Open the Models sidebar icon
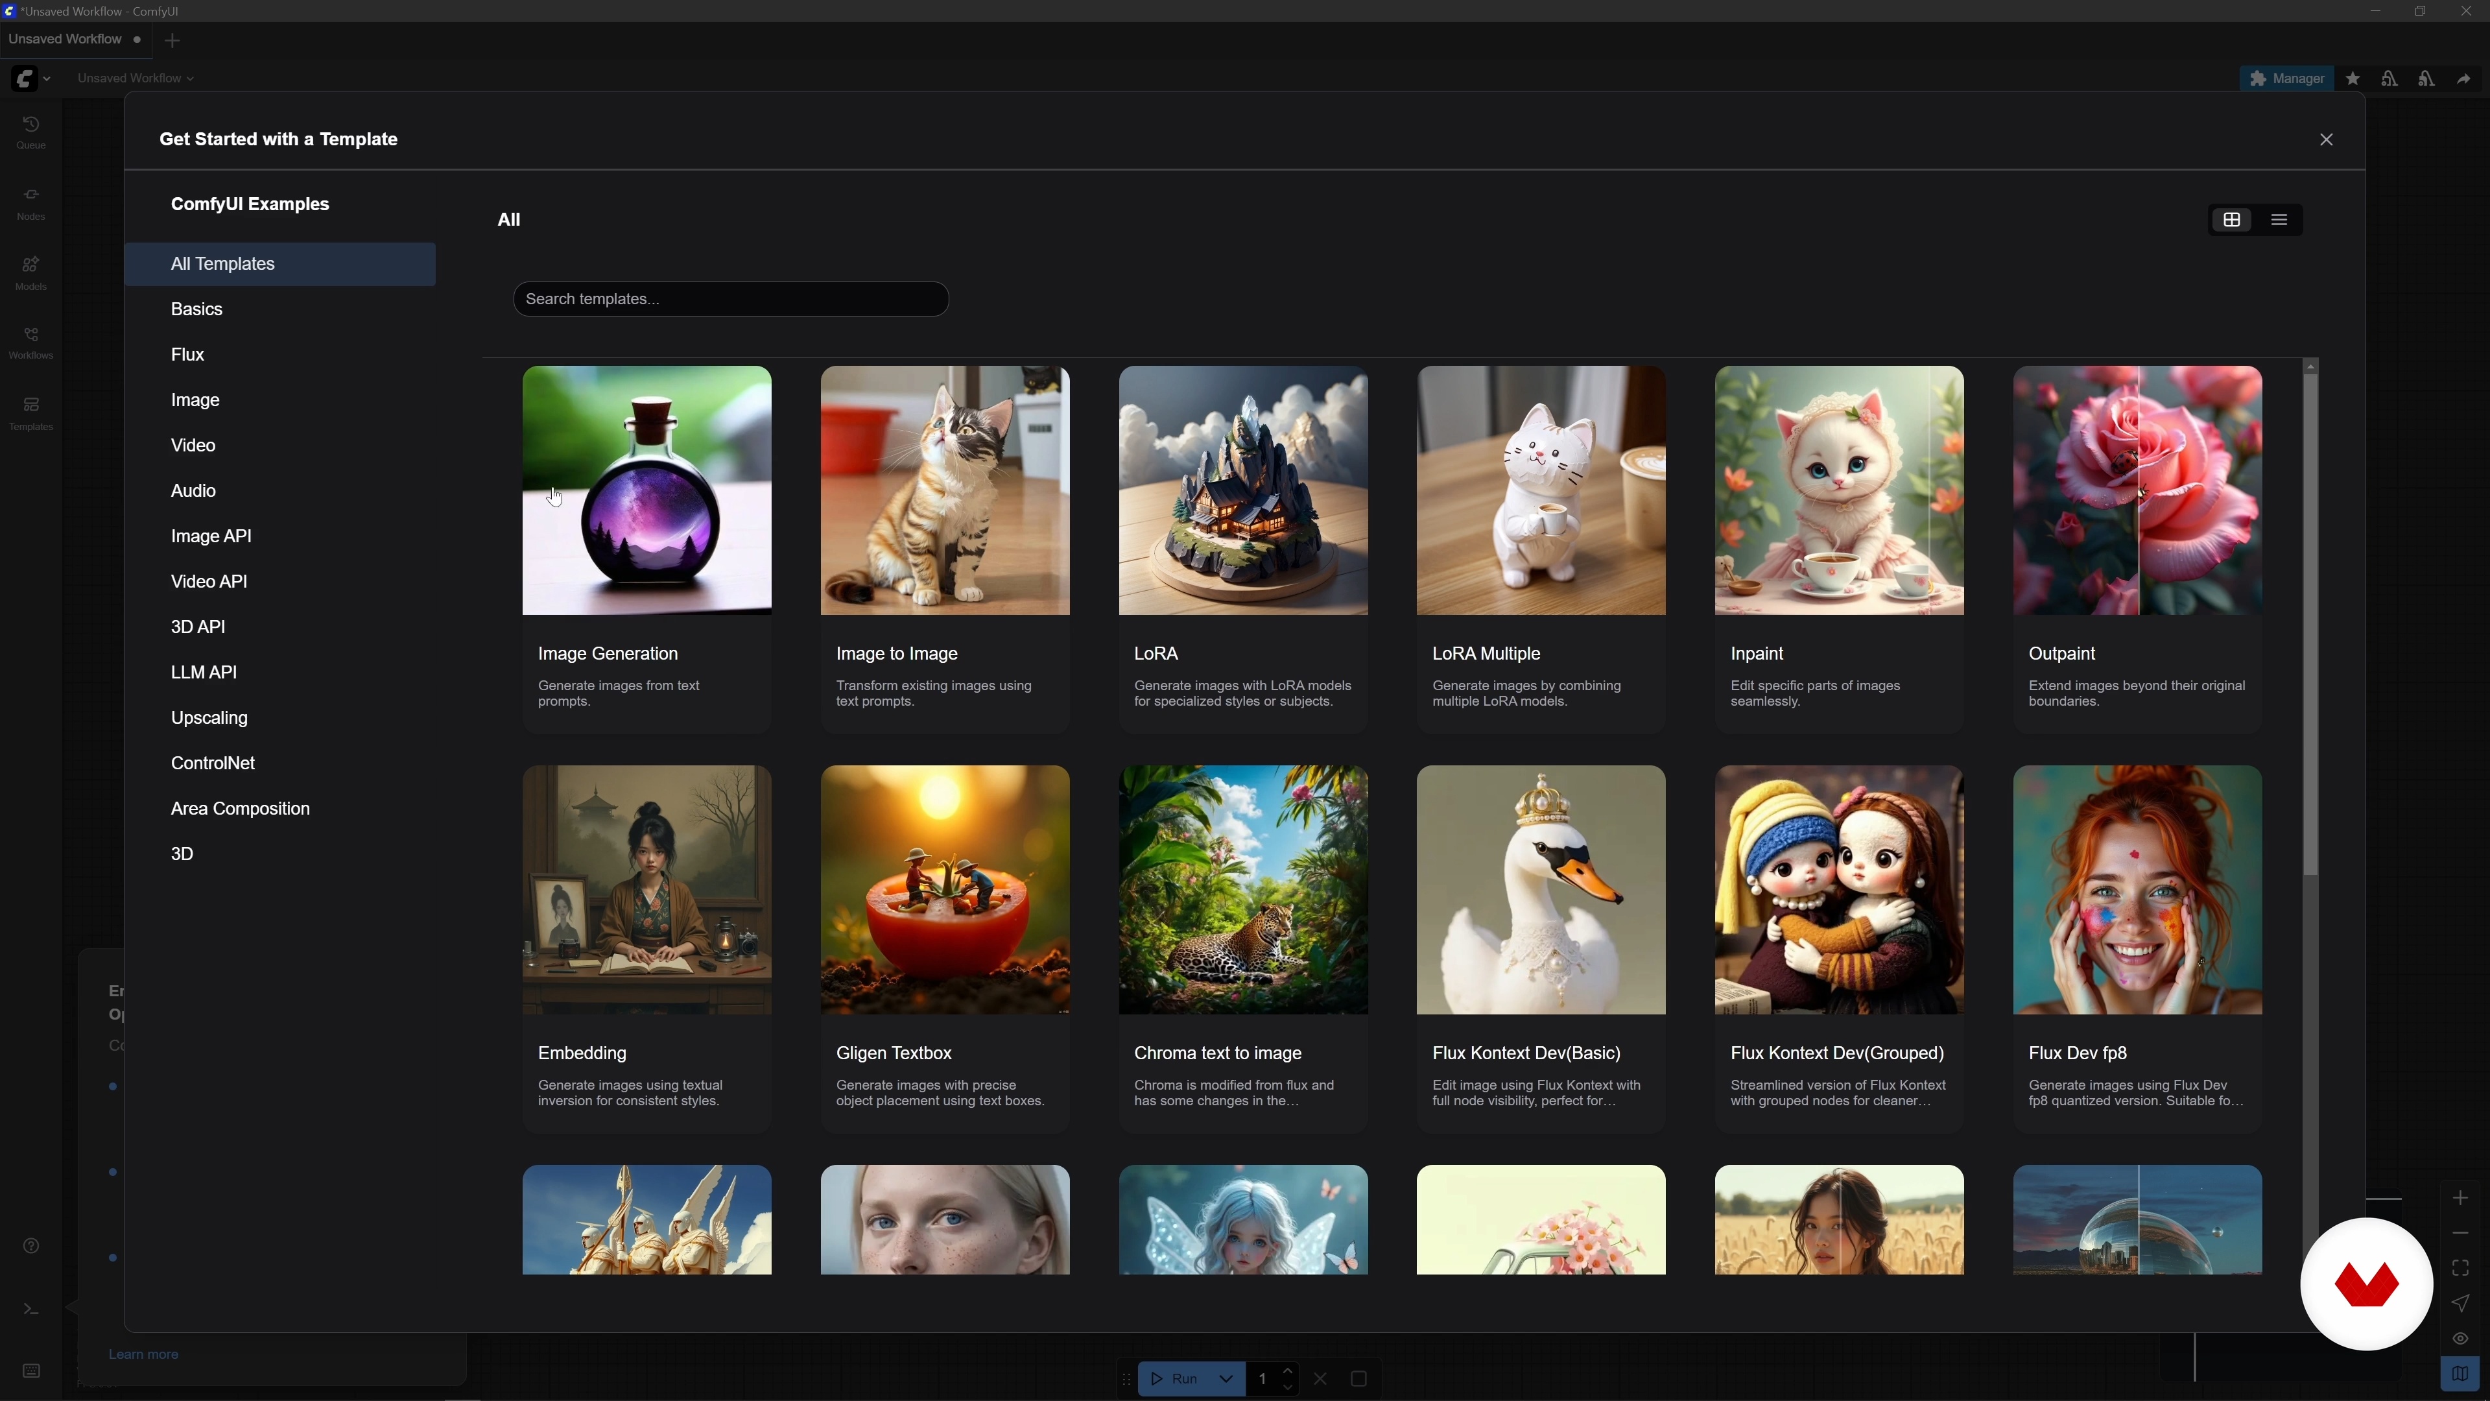Image resolution: width=2490 pixels, height=1401 pixels. coord(31,272)
